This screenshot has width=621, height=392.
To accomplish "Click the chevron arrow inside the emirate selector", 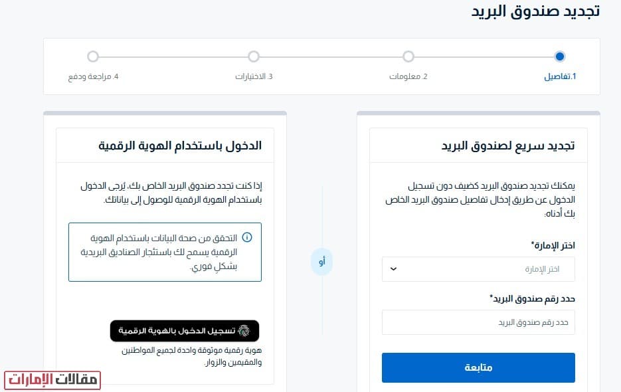I will 394,268.
